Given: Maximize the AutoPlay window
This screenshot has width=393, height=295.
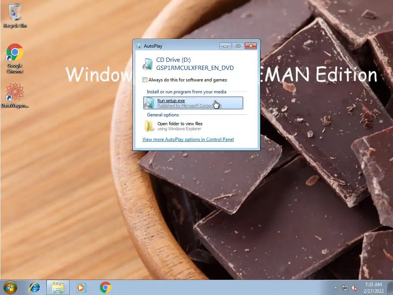Looking at the screenshot, I should coord(238,46).
